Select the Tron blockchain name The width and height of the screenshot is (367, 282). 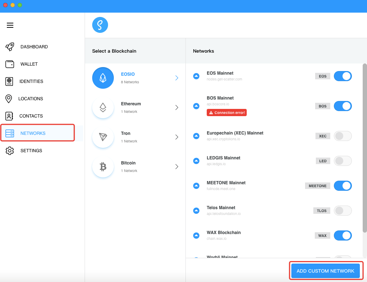click(126, 133)
